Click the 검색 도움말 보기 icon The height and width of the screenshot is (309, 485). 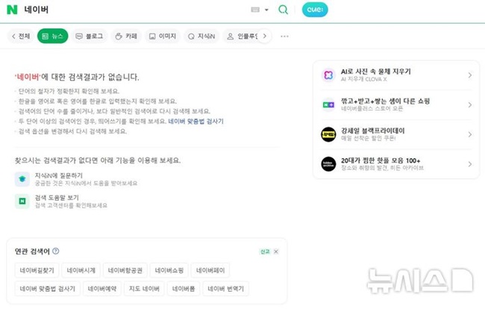(x=22, y=201)
